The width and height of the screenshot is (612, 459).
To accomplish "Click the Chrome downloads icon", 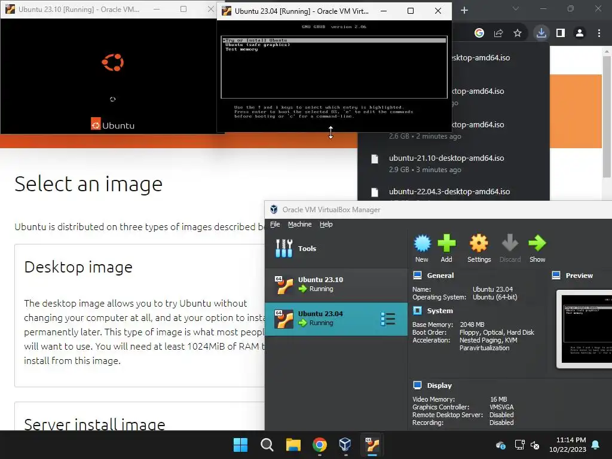I will coord(541,33).
